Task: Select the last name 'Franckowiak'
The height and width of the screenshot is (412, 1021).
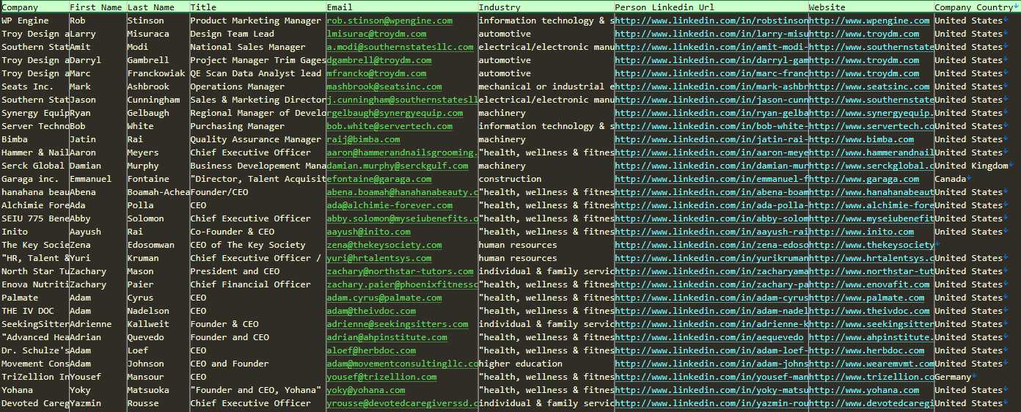Action: [156, 73]
